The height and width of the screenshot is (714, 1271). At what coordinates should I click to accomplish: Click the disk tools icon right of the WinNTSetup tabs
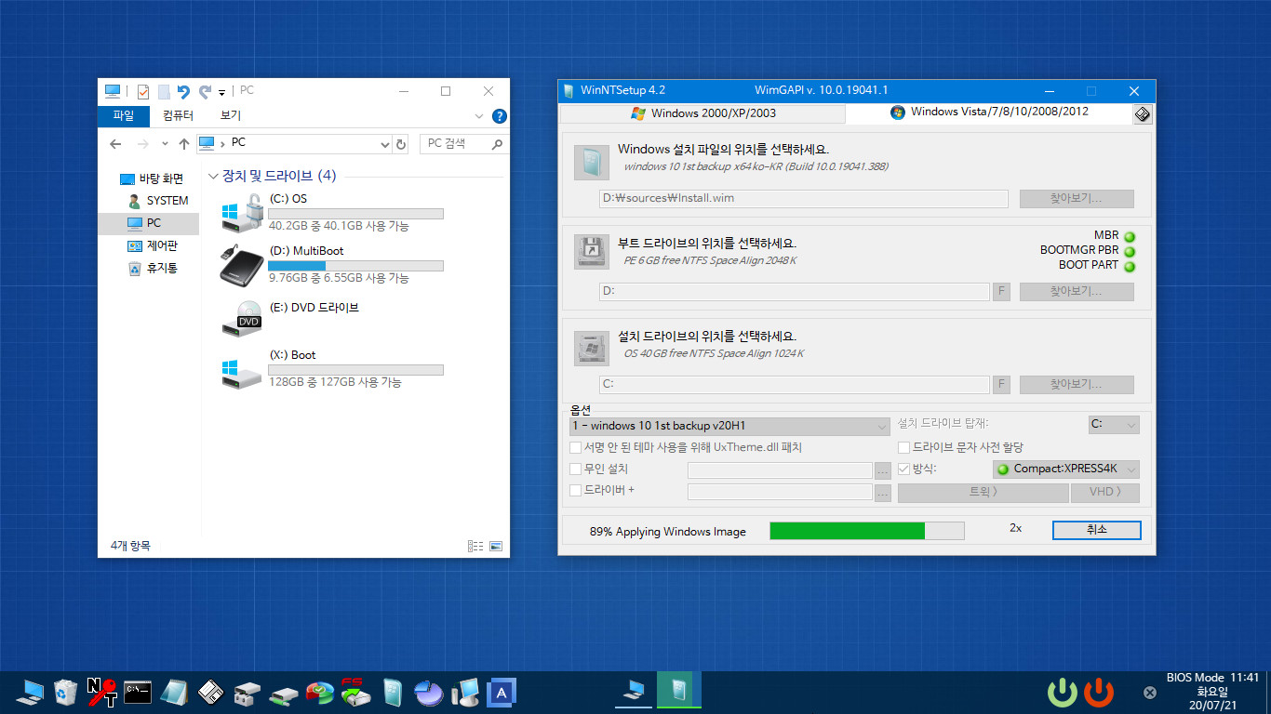1143,113
